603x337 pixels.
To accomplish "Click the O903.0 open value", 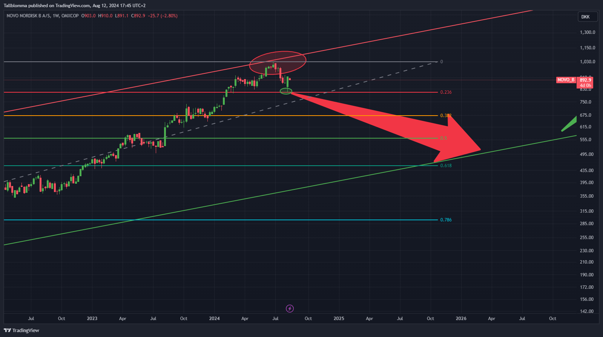I will 88,16.
